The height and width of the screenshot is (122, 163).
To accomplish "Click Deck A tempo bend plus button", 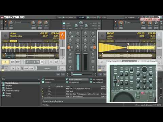I will [64, 58].
